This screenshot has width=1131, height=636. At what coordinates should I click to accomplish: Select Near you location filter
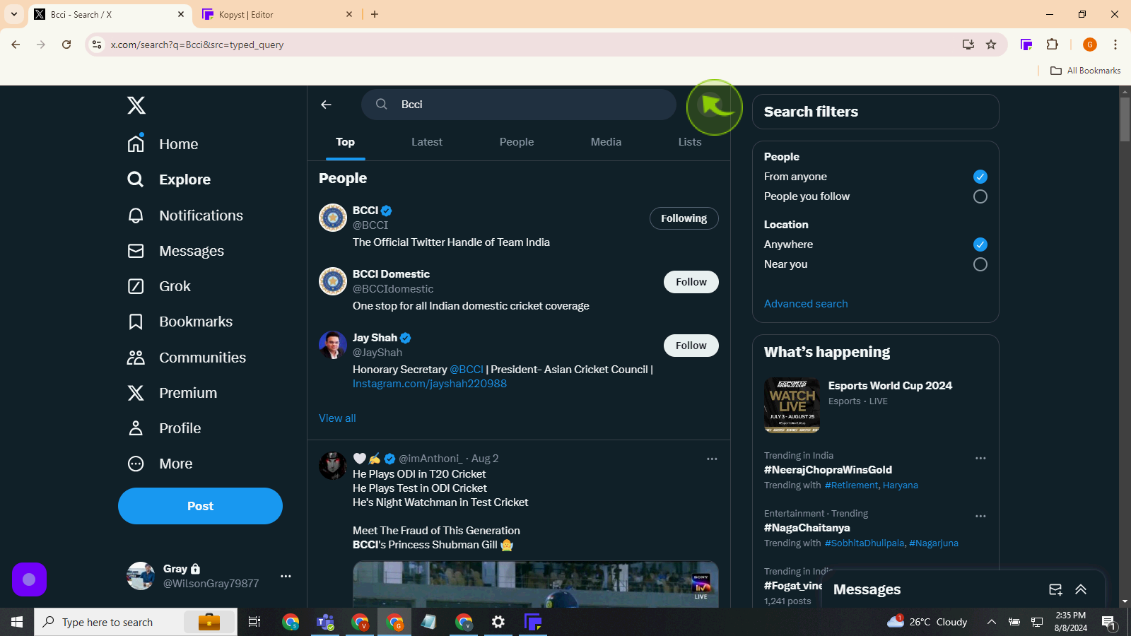(x=980, y=264)
